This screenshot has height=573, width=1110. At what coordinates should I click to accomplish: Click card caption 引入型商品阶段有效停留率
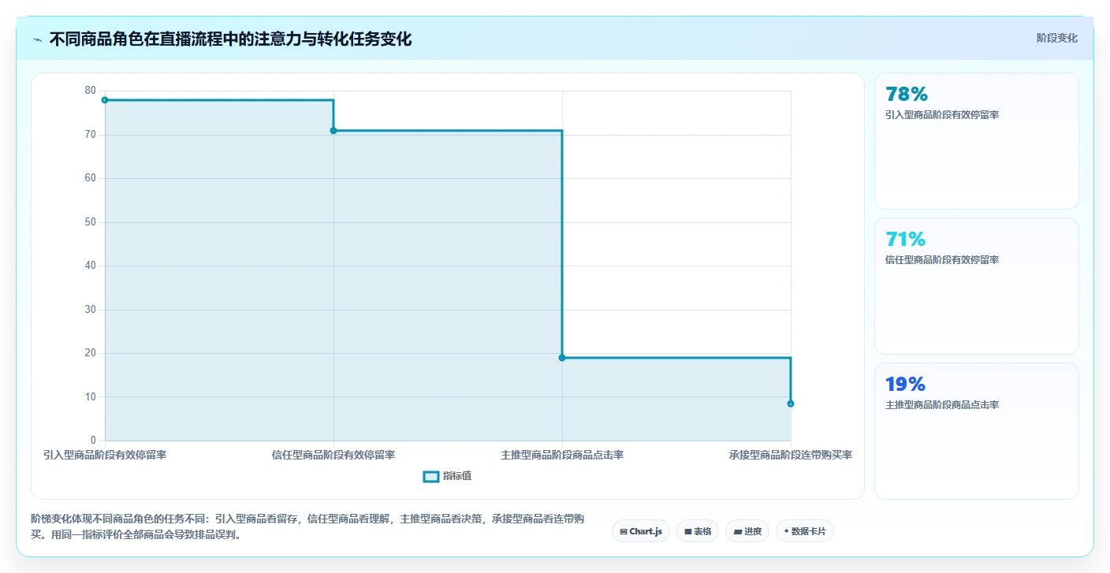pyautogui.click(x=942, y=115)
